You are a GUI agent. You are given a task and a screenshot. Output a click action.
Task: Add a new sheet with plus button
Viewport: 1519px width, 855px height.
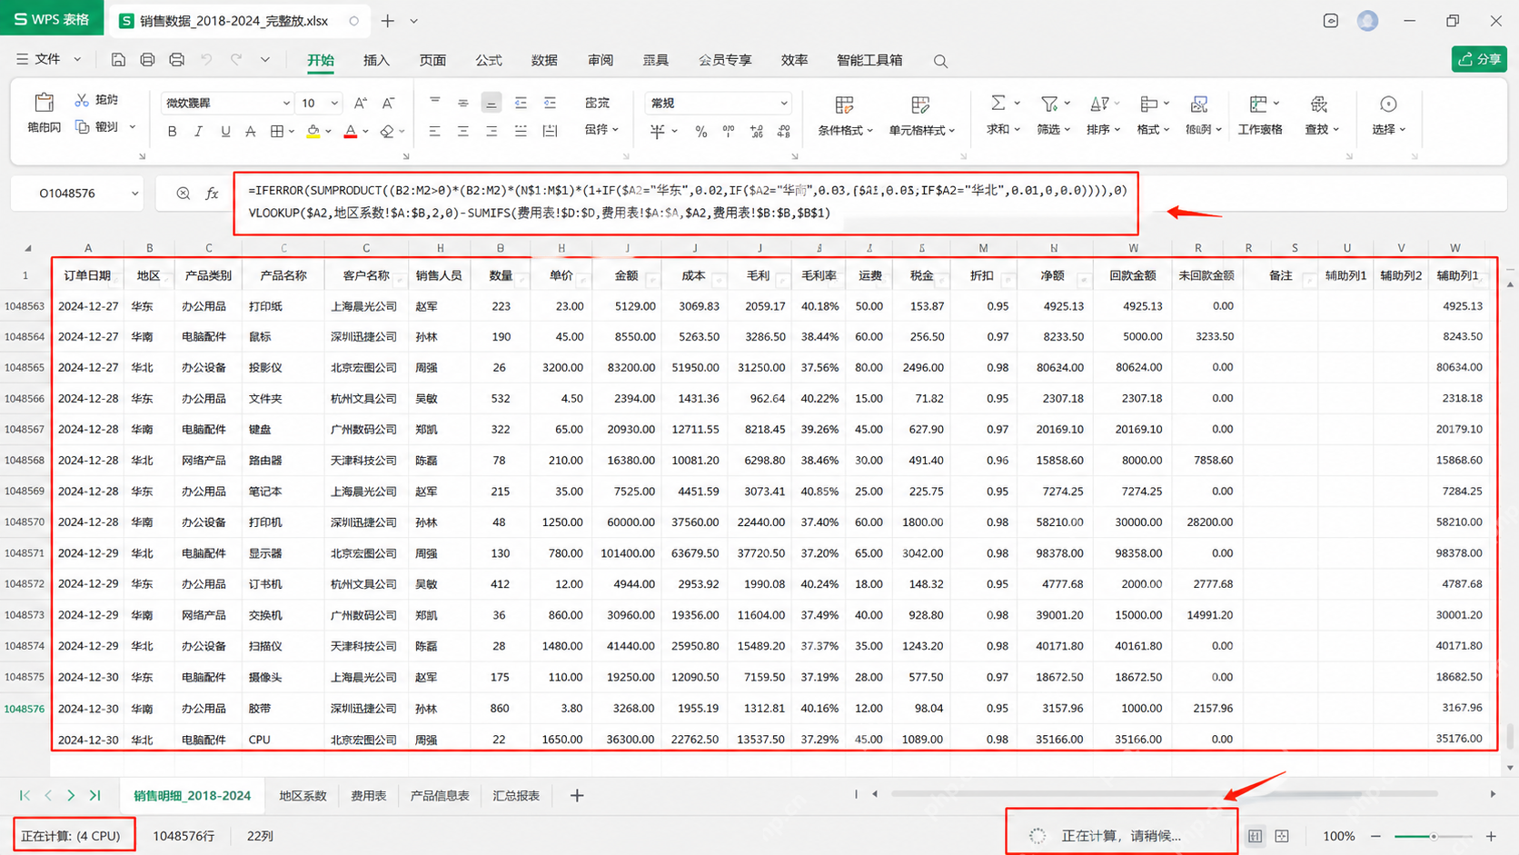577,796
